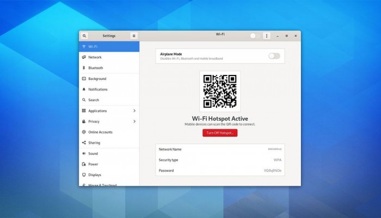The height and width of the screenshot is (218, 381).
Task: Click the Sound speaker icon
Action: (84, 153)
